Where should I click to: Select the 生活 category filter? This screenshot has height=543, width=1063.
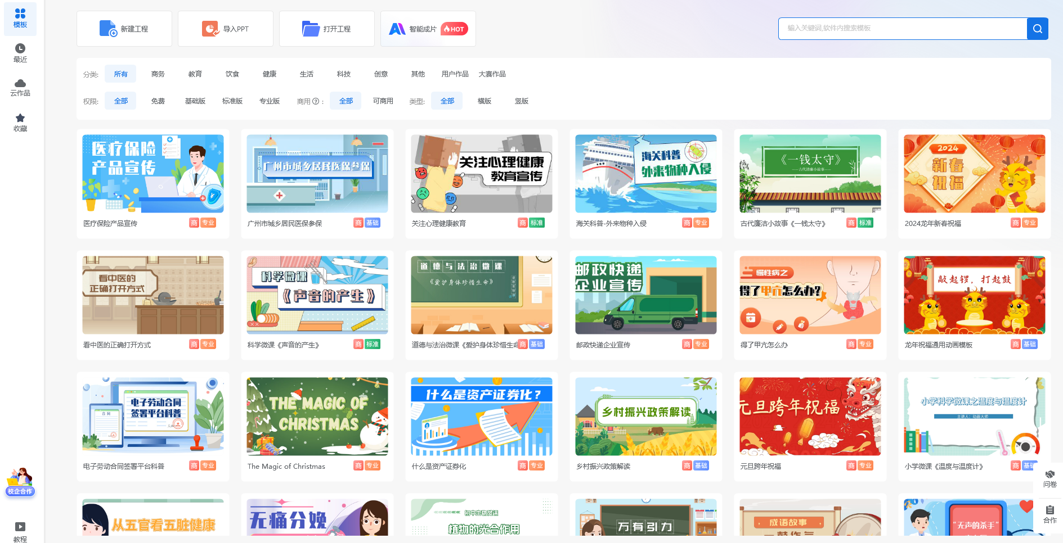pos(306,74)
